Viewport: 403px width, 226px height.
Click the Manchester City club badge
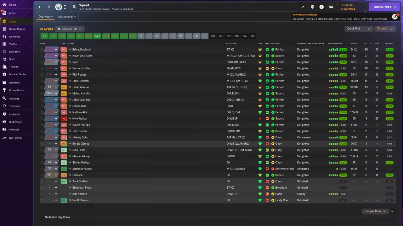coord(59,7)
